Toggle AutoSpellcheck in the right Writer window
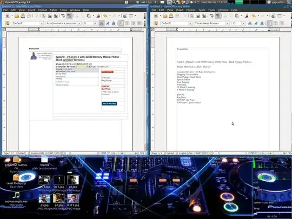Screen dimensions: 292x219 218,16
